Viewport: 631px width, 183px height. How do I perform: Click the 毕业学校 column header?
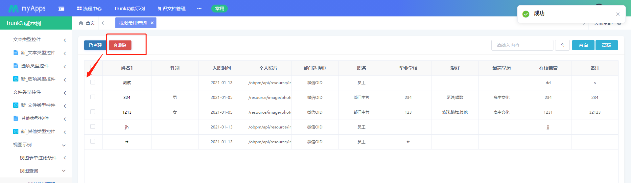[x=408, y=68]
